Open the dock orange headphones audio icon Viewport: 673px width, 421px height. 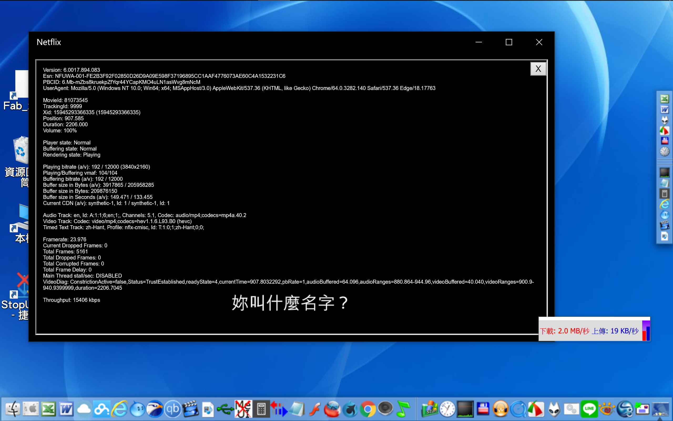click(x=500, y=409)
